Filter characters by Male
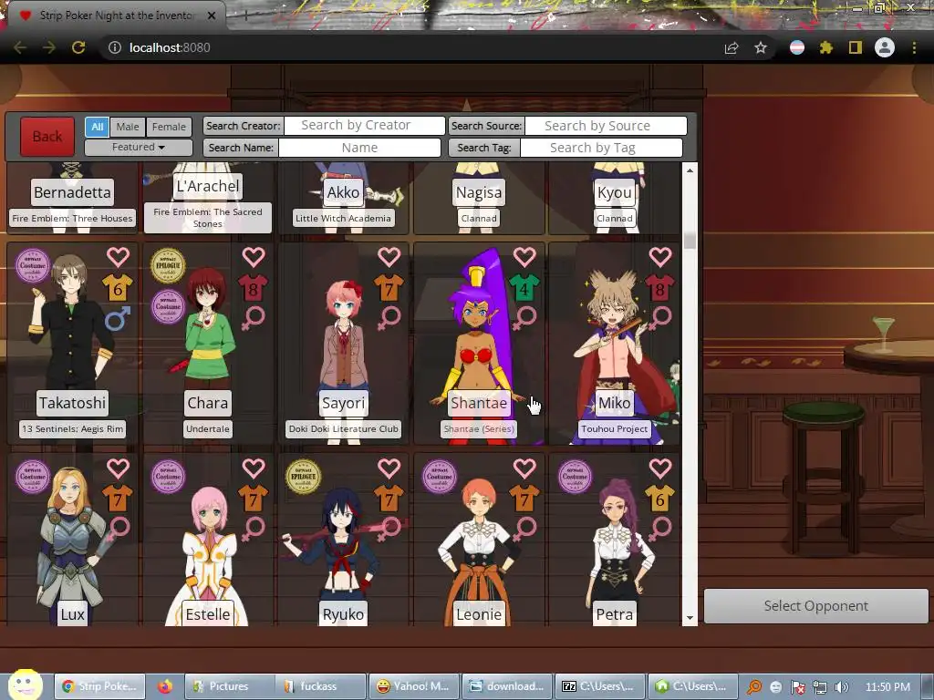934x700 pixels. coord(128,126)
